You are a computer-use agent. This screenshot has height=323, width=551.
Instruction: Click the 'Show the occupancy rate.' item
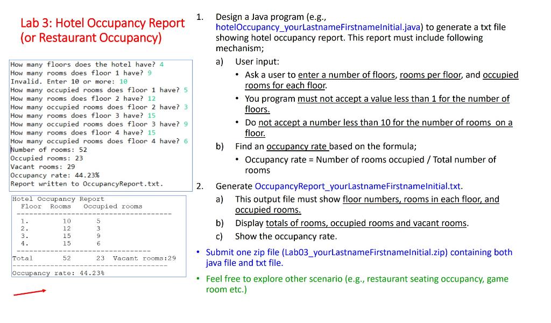pos(286,236)
